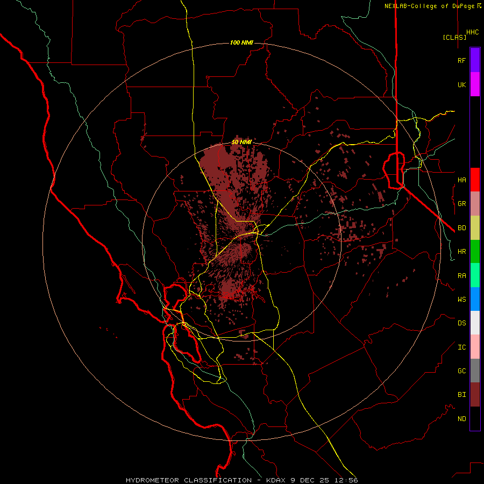Click the 50 NMI range ring label
The height and width of the screenshot is (484, 484).
(241, 142)
